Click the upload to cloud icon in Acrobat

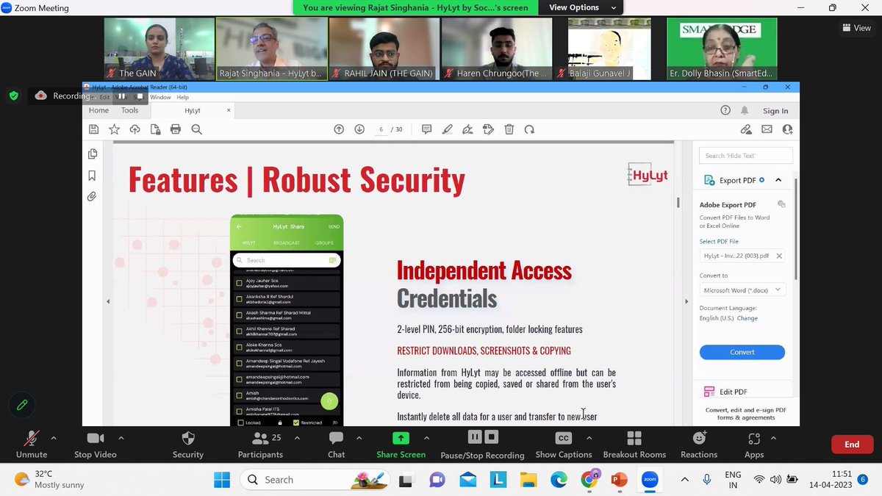135,129
